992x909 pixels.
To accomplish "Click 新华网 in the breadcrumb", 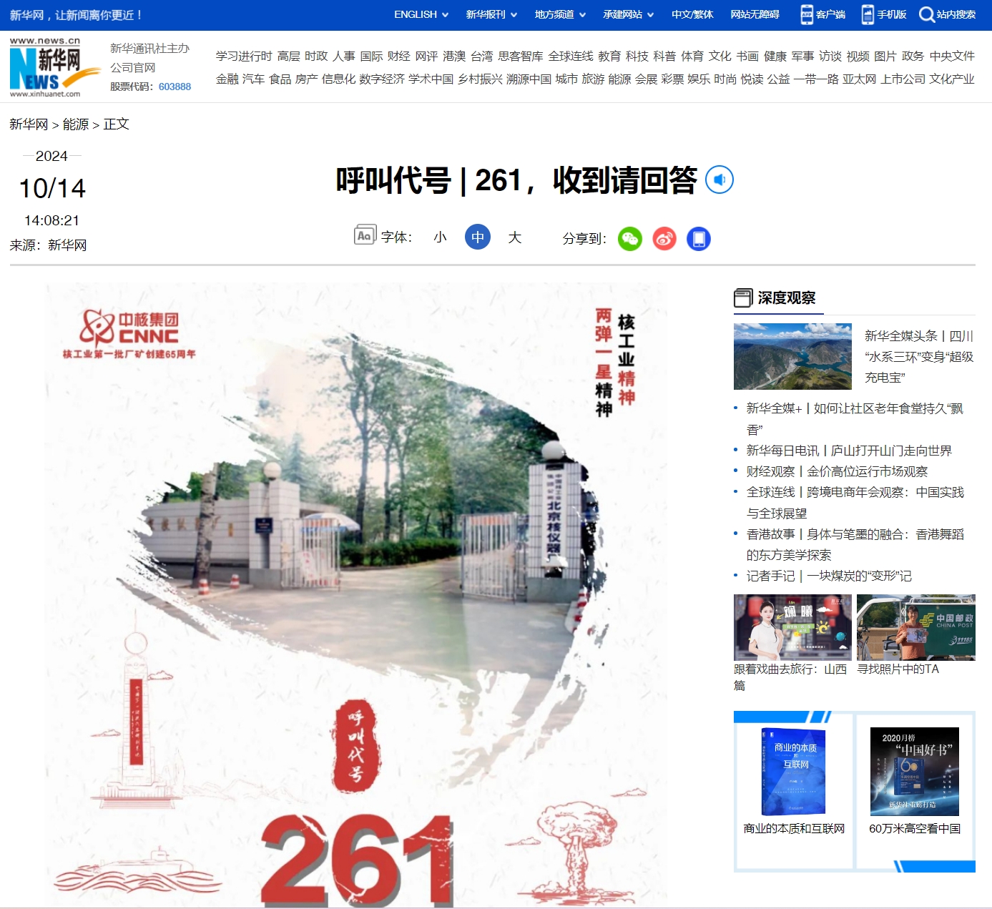I will point(29,124).
